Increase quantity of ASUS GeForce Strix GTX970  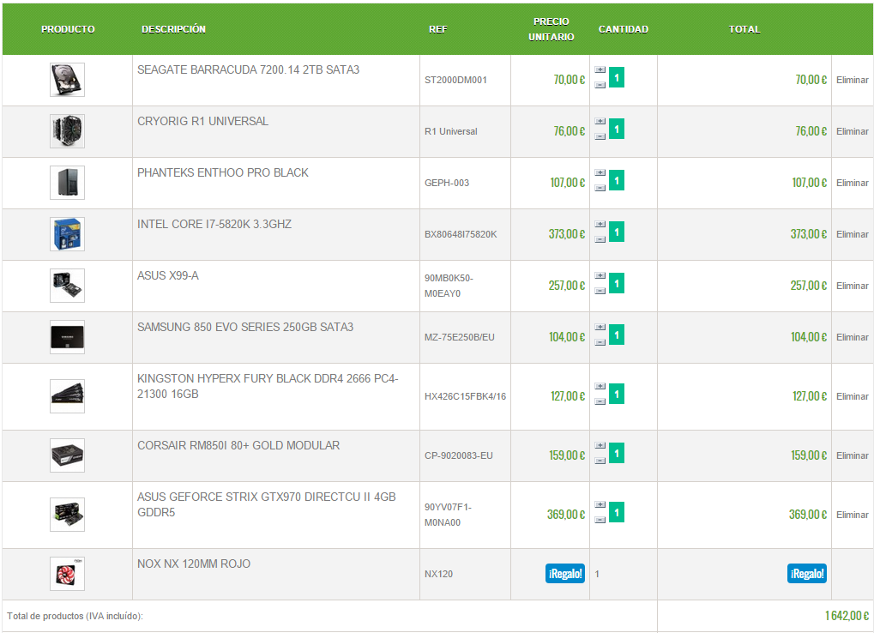point(600,505)
